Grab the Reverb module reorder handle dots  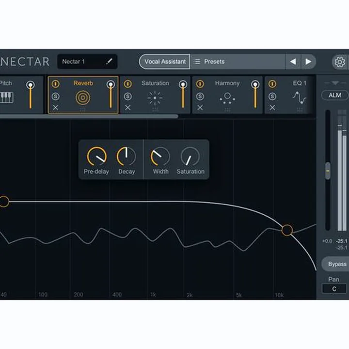(x=83, y=110)
